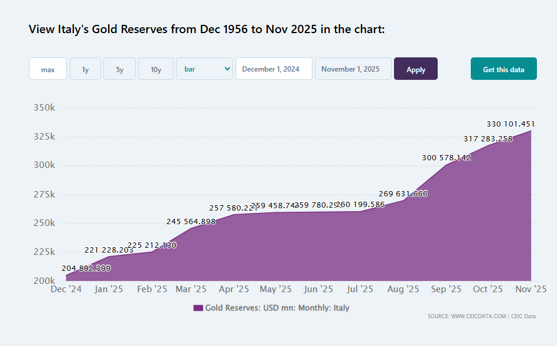Click the 204 892.399 data label
Viewport: 557px width, 346px height.
tap(86, 268)
